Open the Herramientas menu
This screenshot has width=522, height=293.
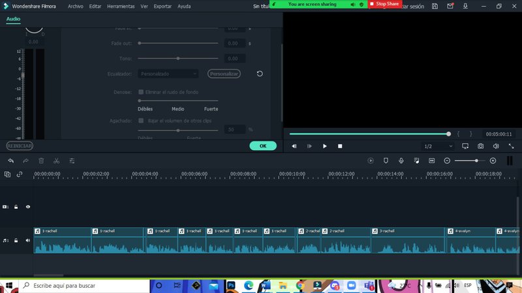[x=121, y=6]
